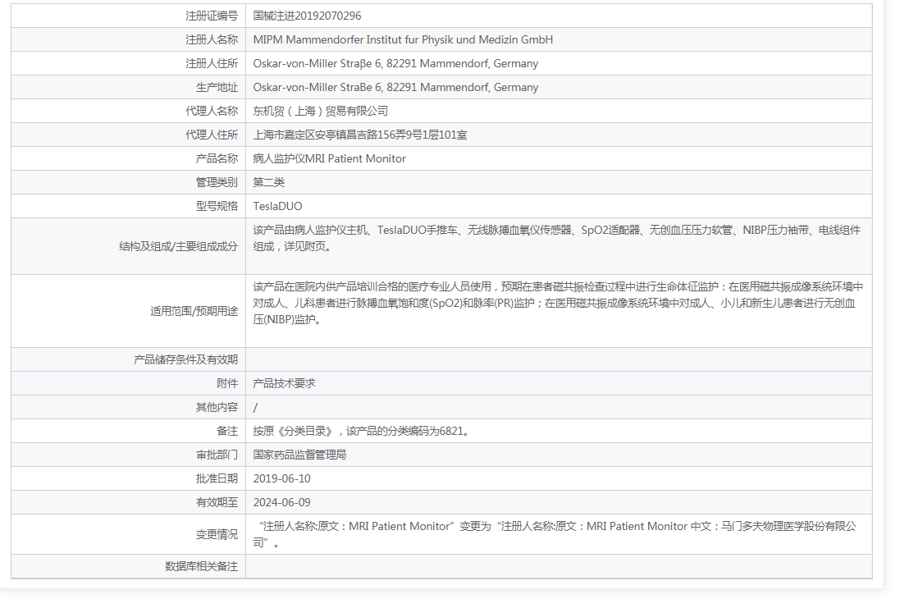Select the 其他内容 label
The width and height of the screenshot is (900, 599).
coord(217,407)
